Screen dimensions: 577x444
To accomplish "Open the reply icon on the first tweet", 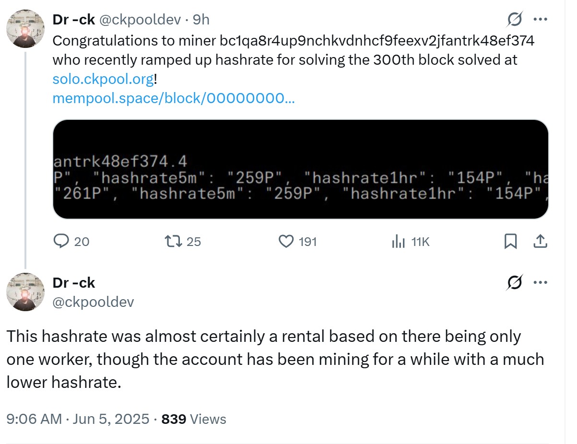I will [x=61, y=242].
